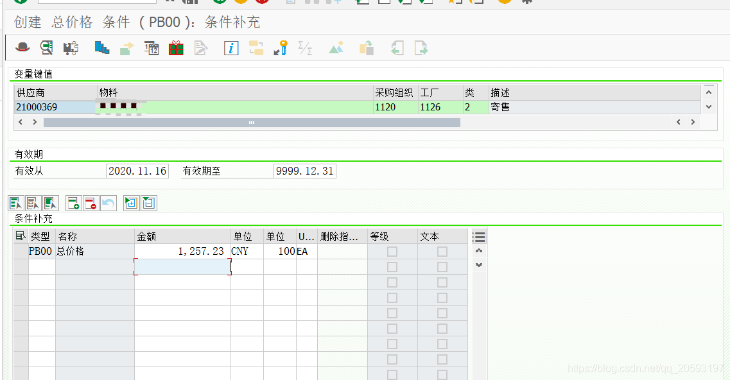
Task: Click the document with pencil icon
Action: tap(201, 48)
